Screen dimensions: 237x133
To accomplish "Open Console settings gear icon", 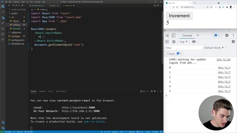I will click(x=233, y=41).
